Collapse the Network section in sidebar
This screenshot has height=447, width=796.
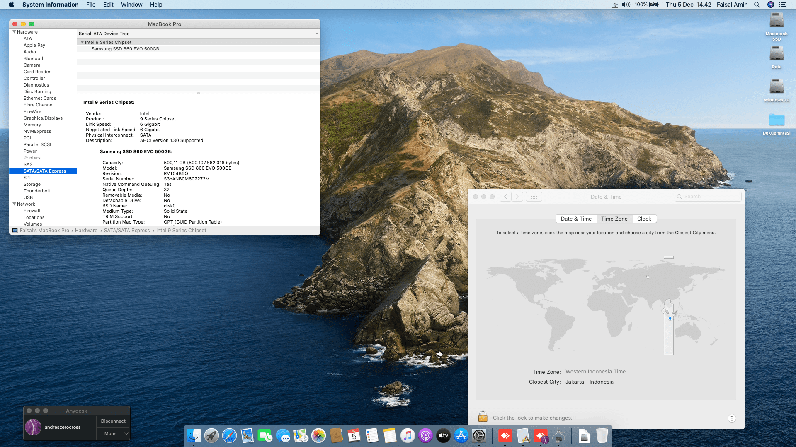(x=15, y=204)
